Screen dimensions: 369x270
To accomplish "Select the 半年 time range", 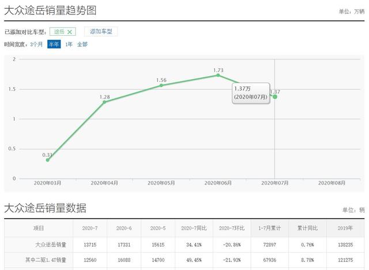I will point(54,44).
